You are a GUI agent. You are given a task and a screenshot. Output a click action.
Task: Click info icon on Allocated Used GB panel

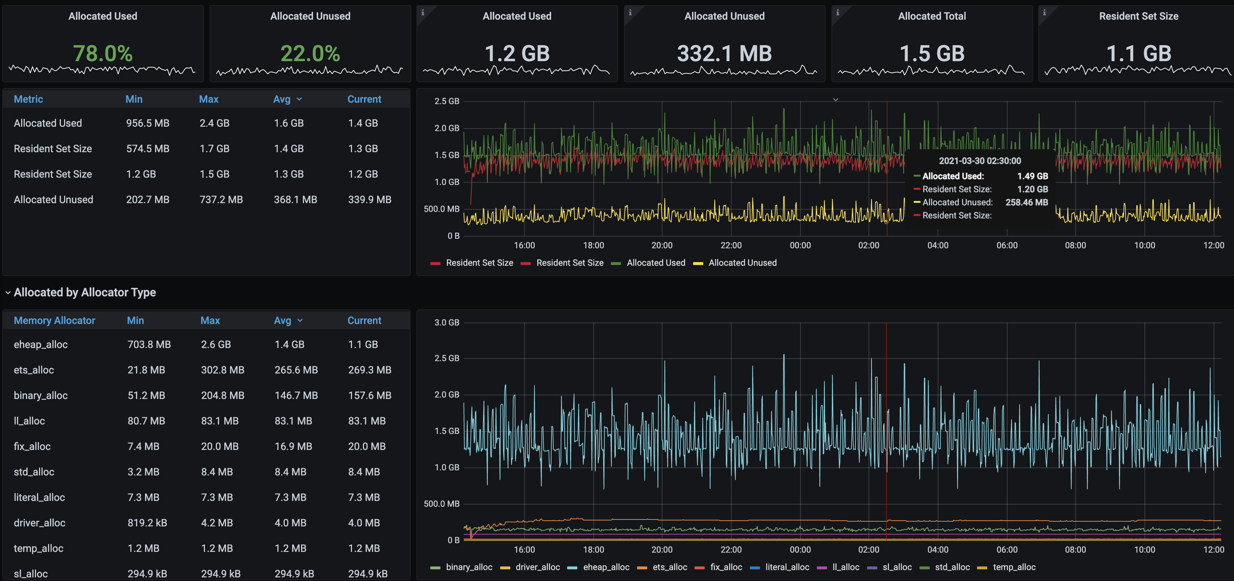(x=423, y=12)
